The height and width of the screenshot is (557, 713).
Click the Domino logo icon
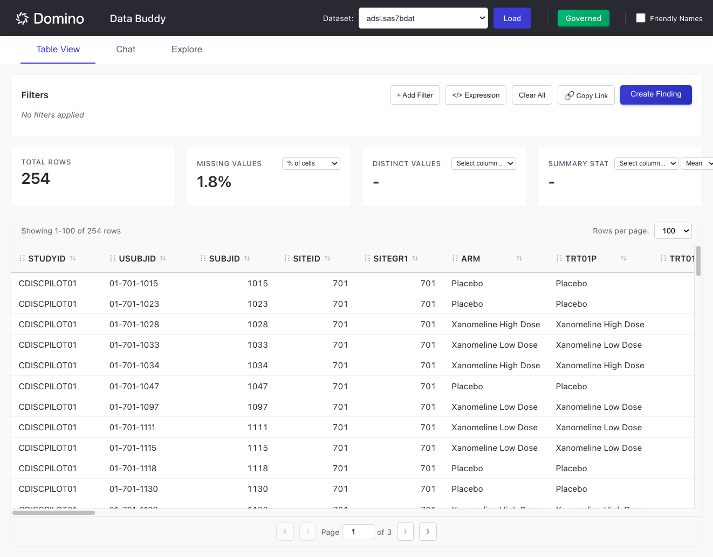(22, 18)
